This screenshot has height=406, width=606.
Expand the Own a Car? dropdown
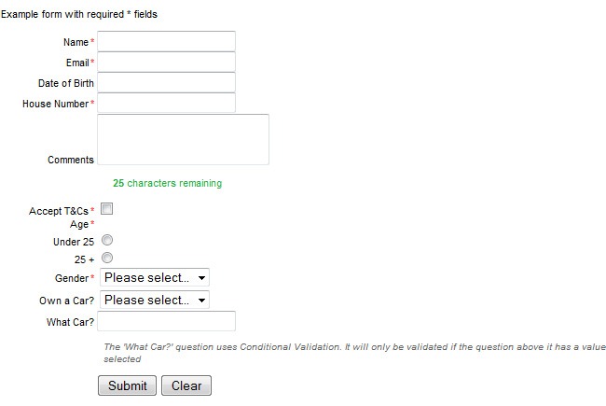point(155,301)
